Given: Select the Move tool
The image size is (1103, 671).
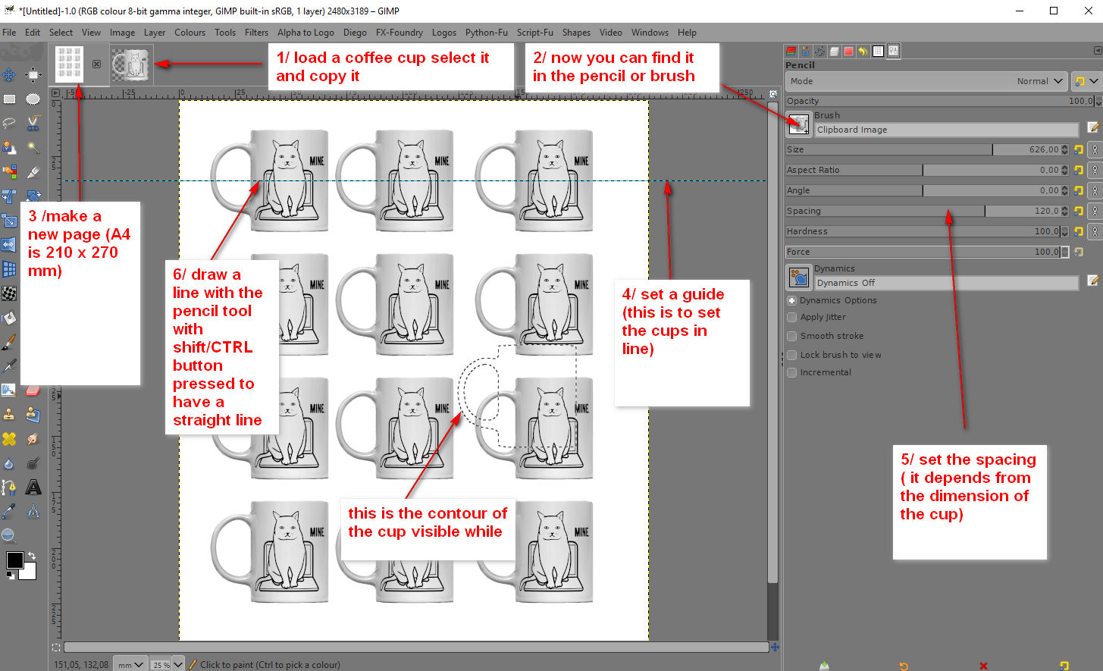Looking at the screenshot, I should (x=9, y=74).
